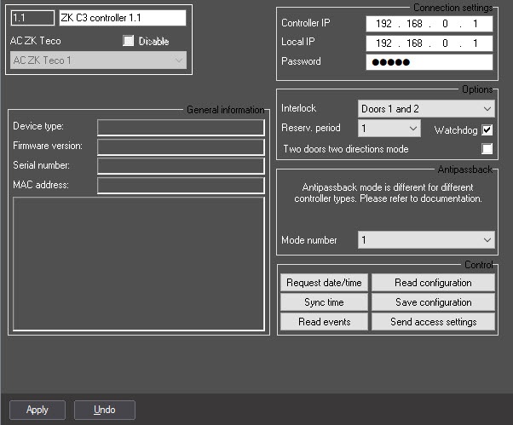Click the Read events button
The width and height of the screenshot is (513, 425).
click(324, 322)
